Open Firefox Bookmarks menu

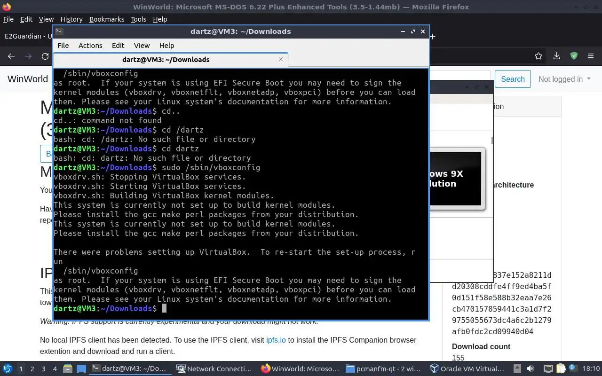107,19
